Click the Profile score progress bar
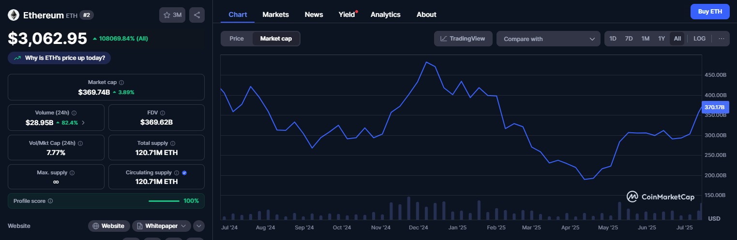The image size is (737, 240). click(164, 201)
